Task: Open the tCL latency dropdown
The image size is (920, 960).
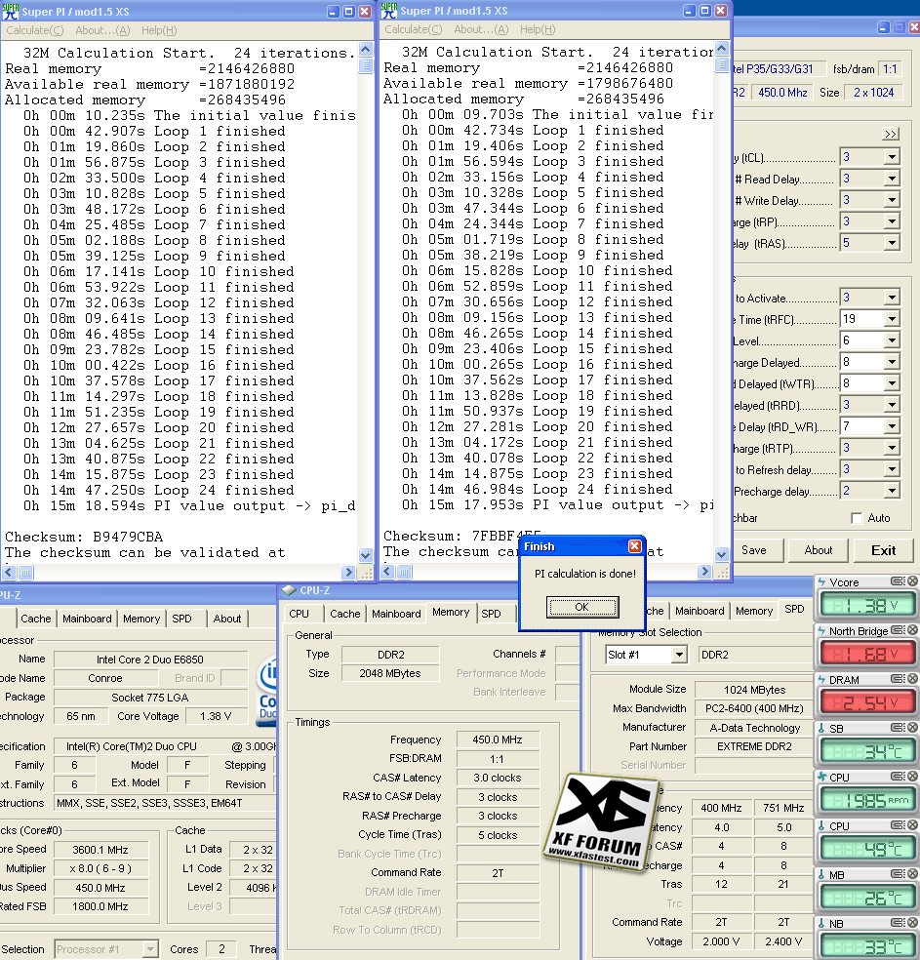Action: click(894, 156)
